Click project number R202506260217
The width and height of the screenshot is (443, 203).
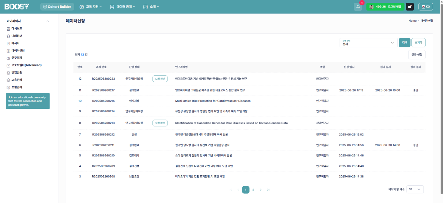click(103, 90)
